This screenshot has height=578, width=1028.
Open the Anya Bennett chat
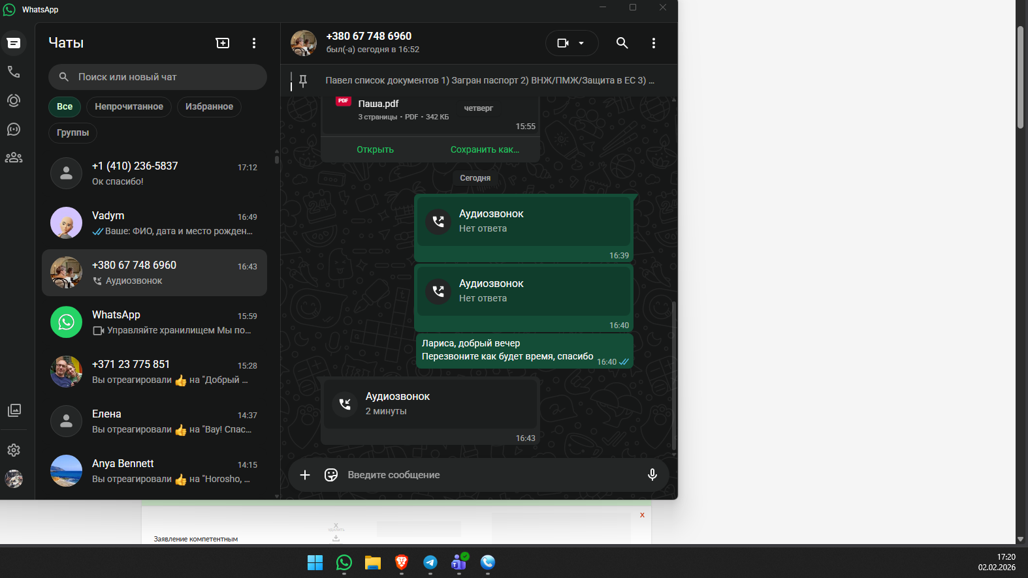click(x=154, y=471)
